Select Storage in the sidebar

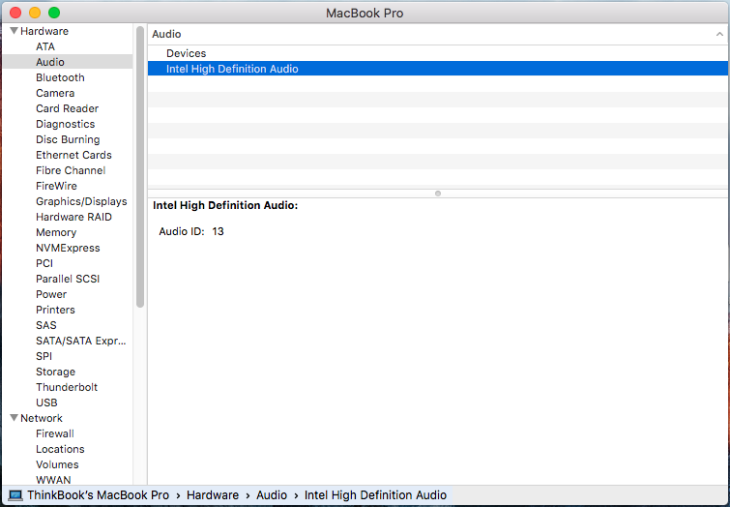pos(55,372)
